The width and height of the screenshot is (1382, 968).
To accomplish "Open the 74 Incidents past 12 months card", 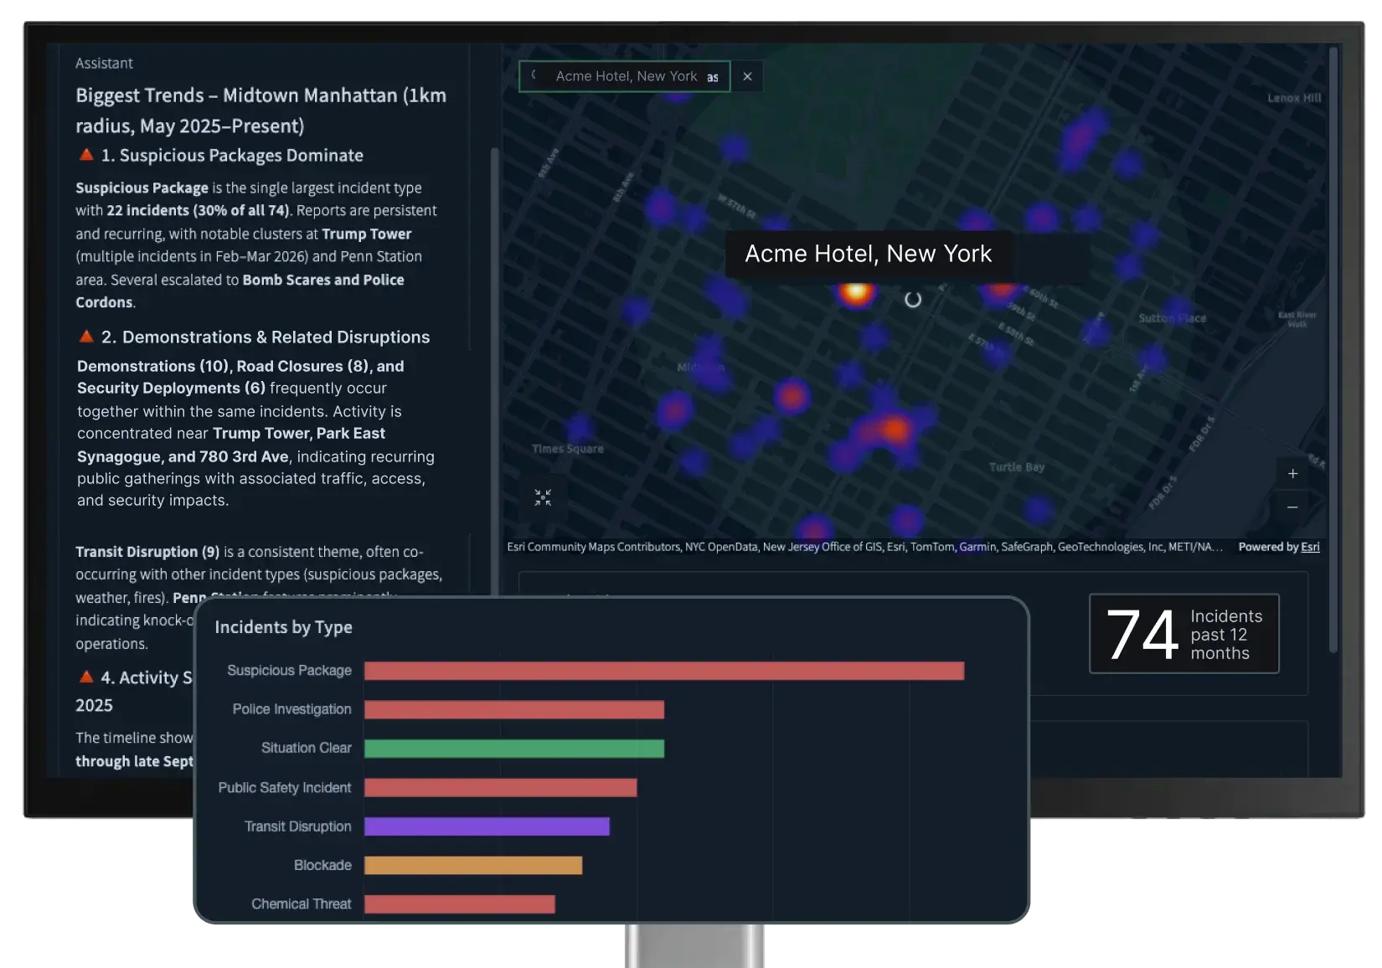I will tap(1183, 634).
